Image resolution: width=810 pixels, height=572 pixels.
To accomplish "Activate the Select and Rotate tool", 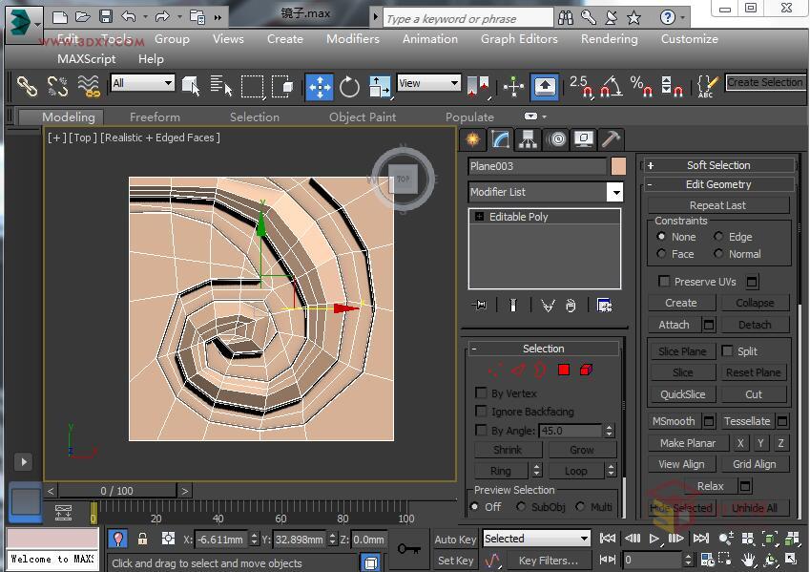I will tap(349, 87).
